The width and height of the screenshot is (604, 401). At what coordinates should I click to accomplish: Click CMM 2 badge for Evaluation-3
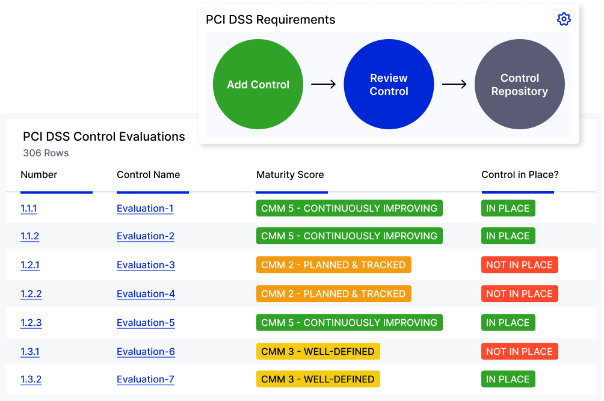334,265
